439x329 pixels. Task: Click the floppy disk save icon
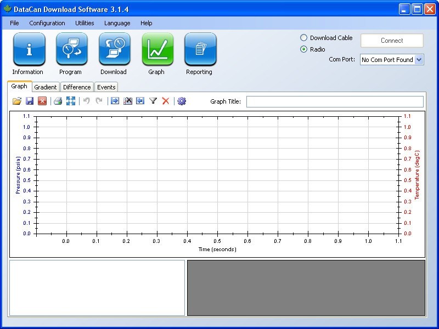click(30, 101)
